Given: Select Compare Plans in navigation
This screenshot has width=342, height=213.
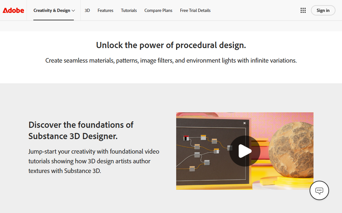Looking at the screenshot, I should [x=158, y=10].
